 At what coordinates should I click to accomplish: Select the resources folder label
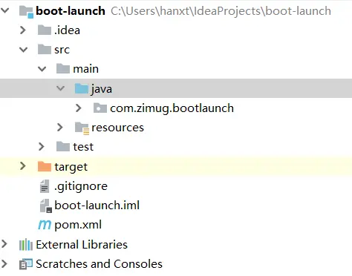117,128
